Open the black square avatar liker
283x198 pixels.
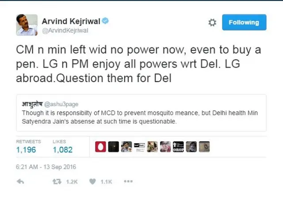coord(114,147)
